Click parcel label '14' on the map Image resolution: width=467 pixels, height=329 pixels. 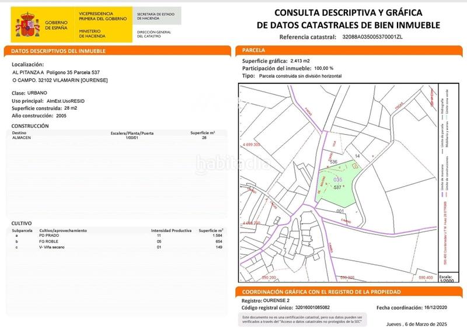point(357,156)
